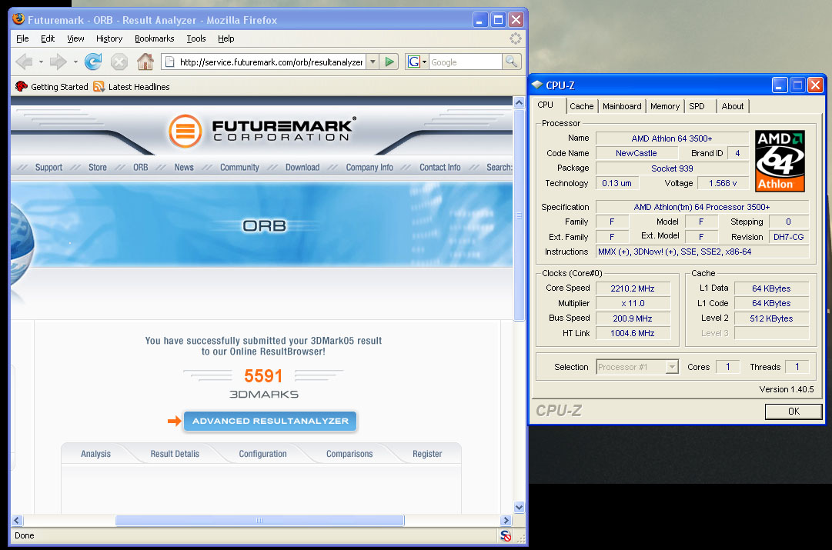Click the Futuremark orange logo
The height and width of the screenshot is (550, 832).
(185, 131)
